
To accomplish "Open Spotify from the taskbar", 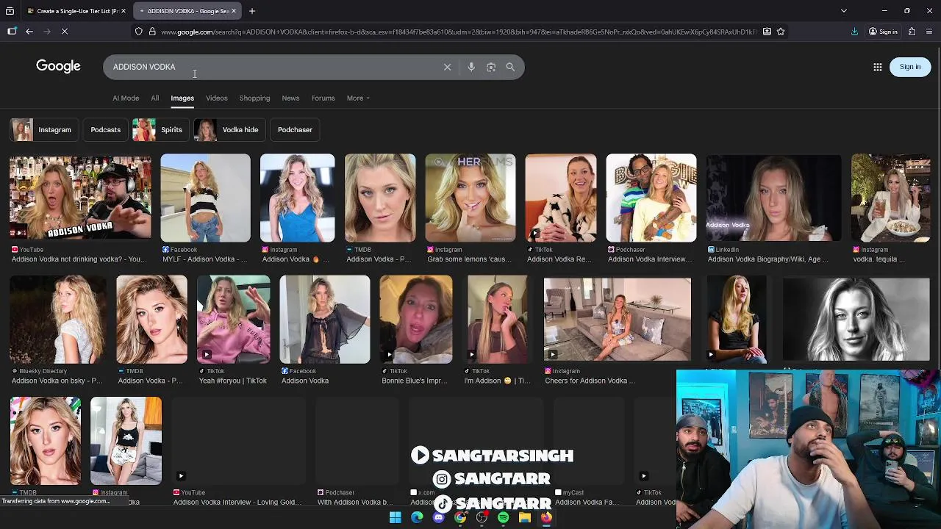I will coord(503,517).
